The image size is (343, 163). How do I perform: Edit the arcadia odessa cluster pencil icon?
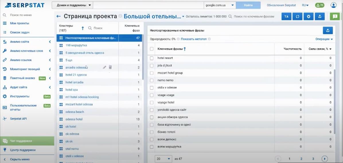coord(104,67)
